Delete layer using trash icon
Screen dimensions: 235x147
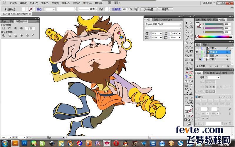[x=228, y=66]
